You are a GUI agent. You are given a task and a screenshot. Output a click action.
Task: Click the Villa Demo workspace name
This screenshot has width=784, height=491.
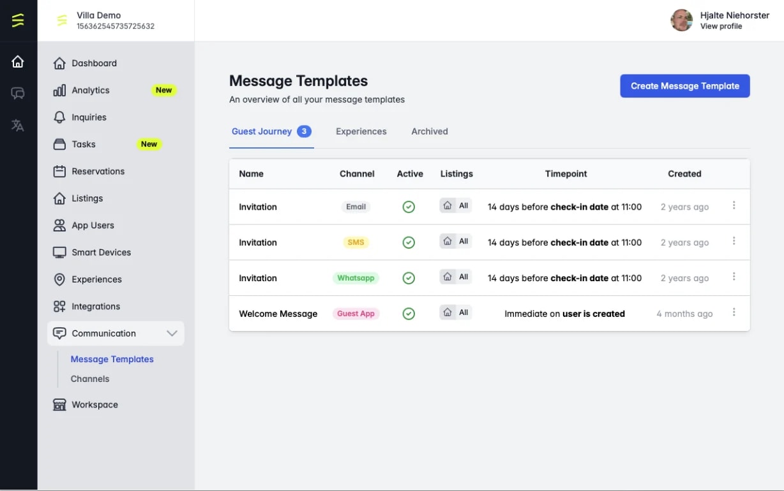pyautogui.click(x=98, y=15)
